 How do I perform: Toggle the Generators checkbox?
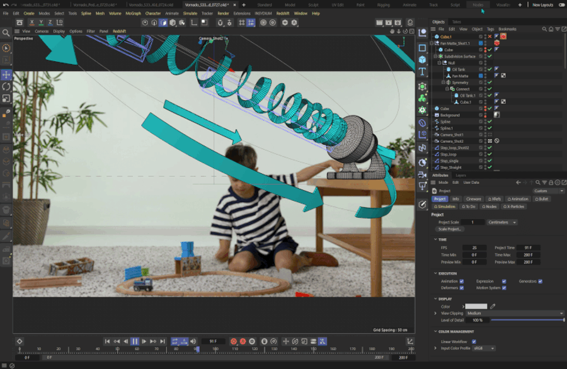pyautogui.click(x=540, y=281)
